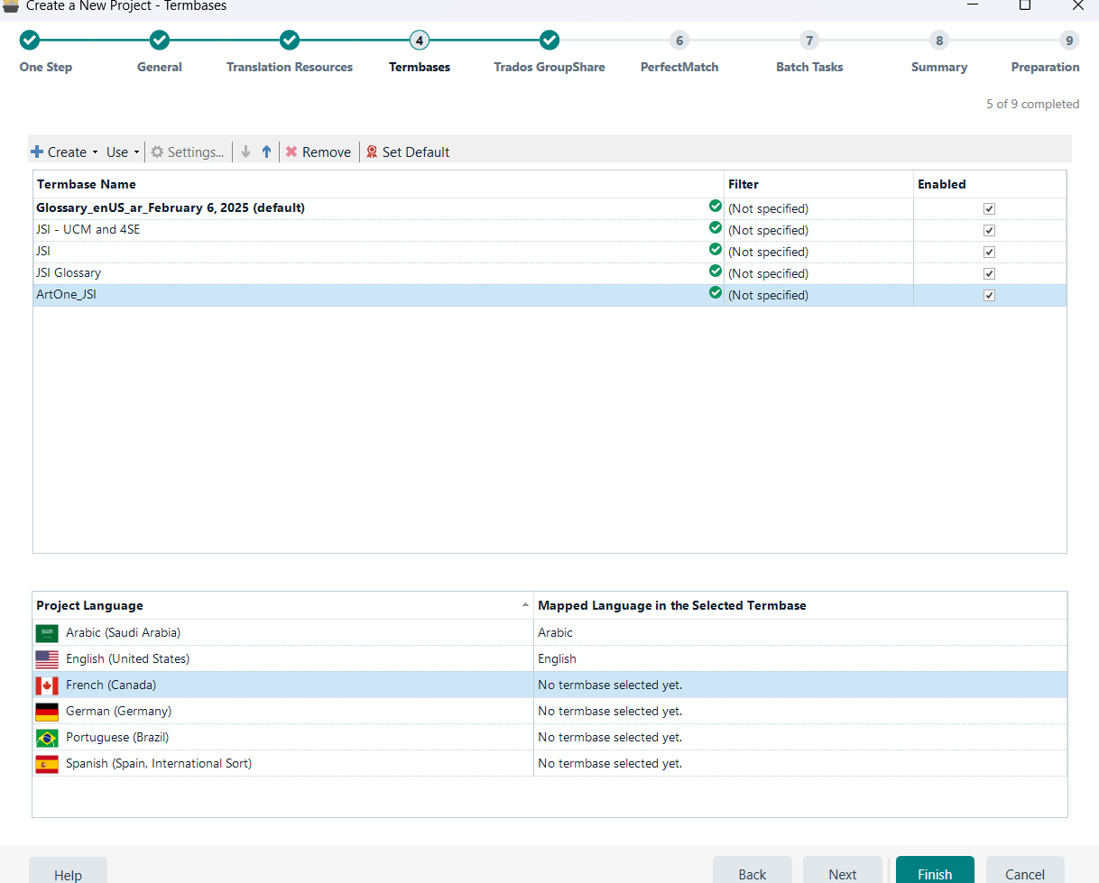Click the Filter column header
Screen dimensions: 1099x883
pyautogui.click(x=818, y=184)
